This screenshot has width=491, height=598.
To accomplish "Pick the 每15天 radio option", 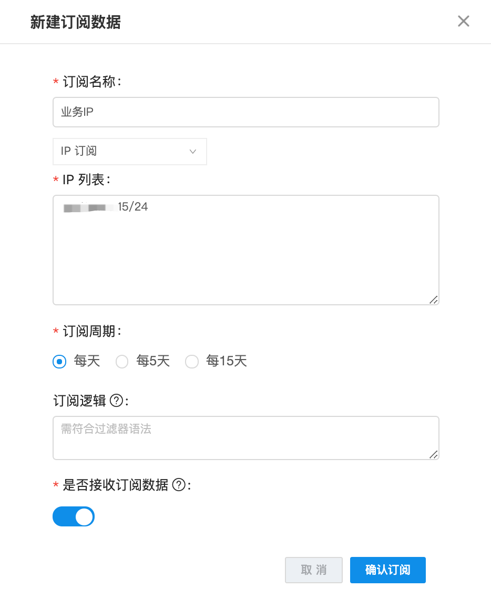I will pyautogui.click(x=192, y=362).
